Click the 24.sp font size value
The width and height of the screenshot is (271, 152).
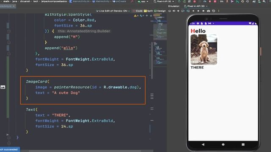67,126
